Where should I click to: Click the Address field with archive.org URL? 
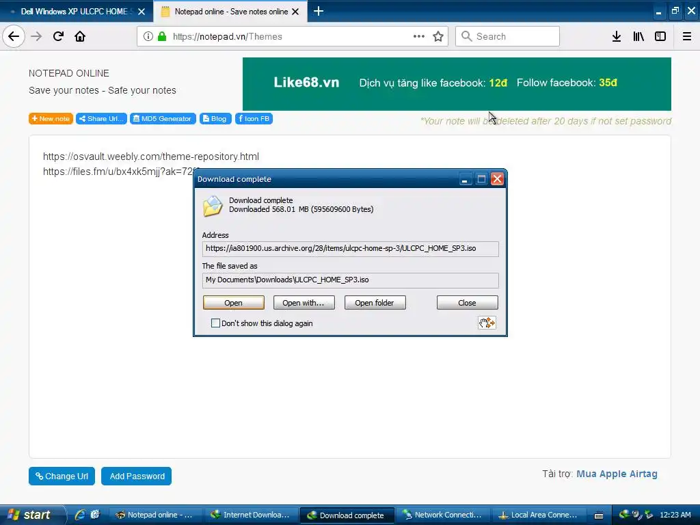coord(351,249)
